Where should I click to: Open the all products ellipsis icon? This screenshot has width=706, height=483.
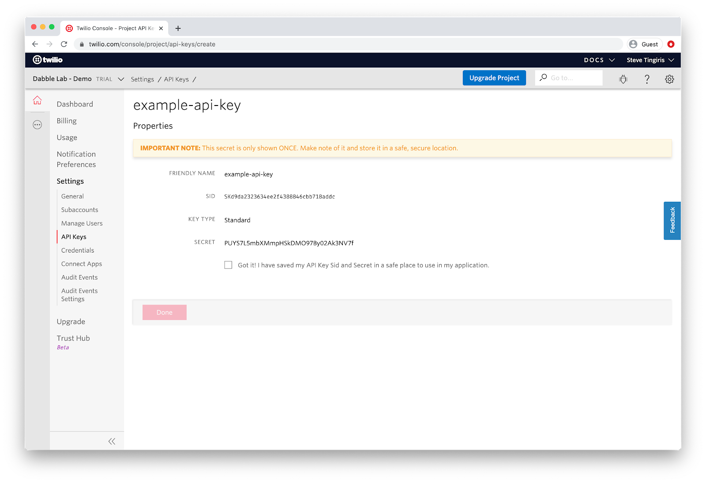point(38,125)
